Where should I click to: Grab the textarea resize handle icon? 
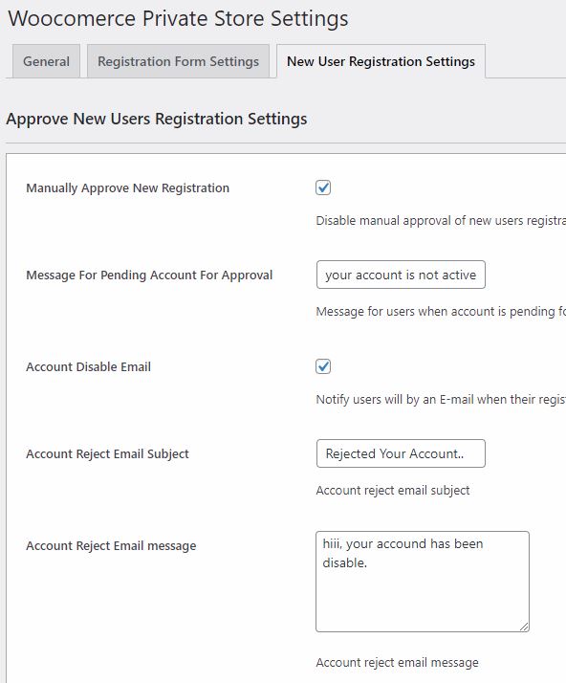click(524, 627)
